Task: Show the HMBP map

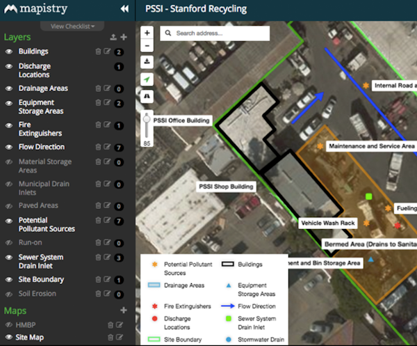Action: tap(9, 324)
